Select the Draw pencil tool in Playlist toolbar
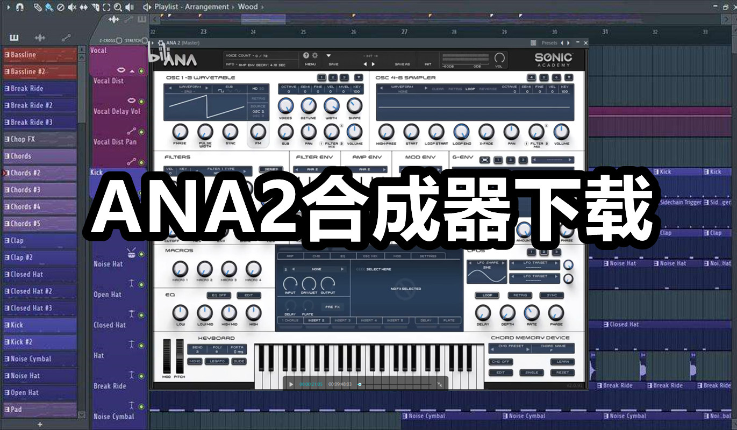 coord(37,7)
